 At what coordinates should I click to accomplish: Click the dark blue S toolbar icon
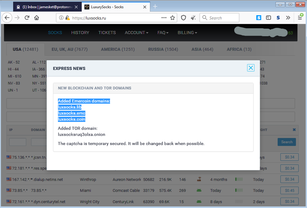click(278, 18)
